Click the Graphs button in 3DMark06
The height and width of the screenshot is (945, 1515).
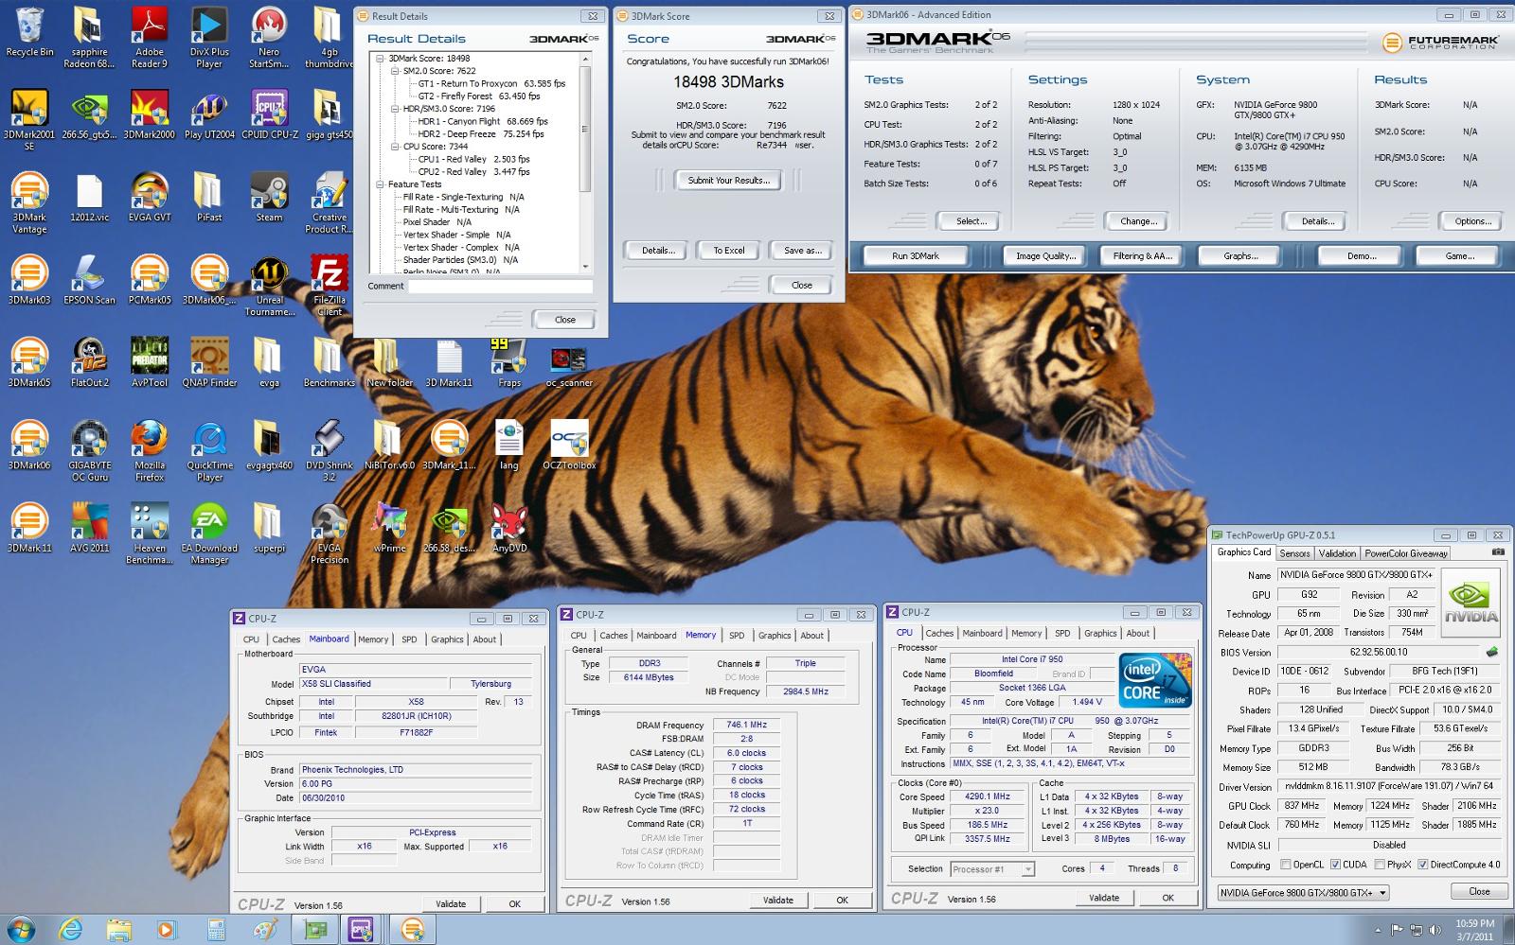pyautogui.click(x=1240, y=255)
